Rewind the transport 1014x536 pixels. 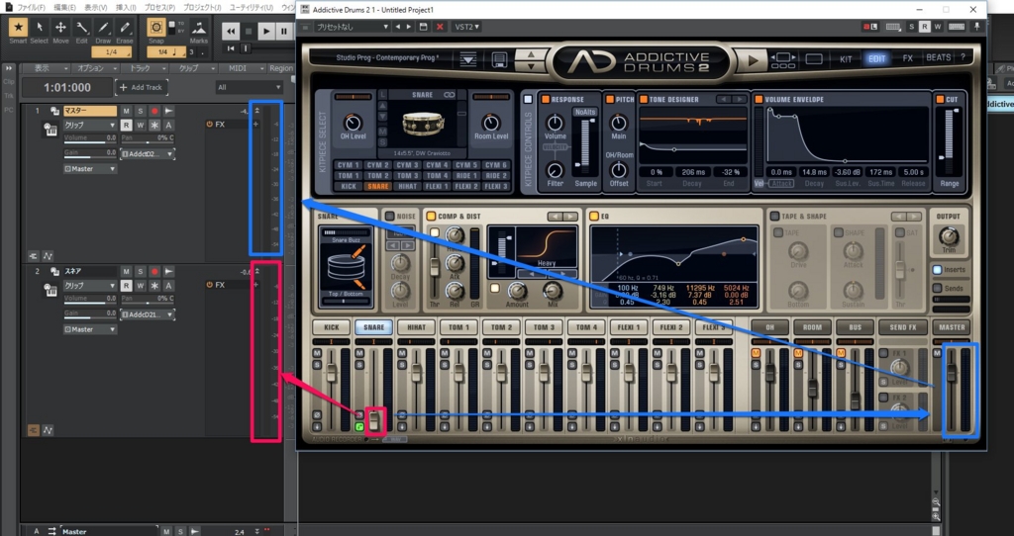(x=231, y=31)
